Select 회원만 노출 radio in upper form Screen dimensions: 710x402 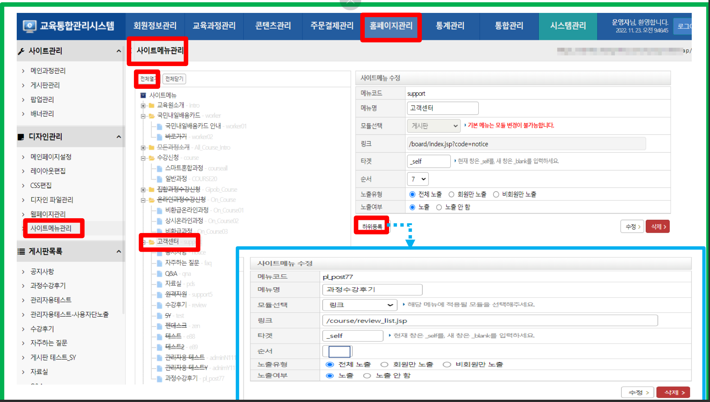[451, 194]
